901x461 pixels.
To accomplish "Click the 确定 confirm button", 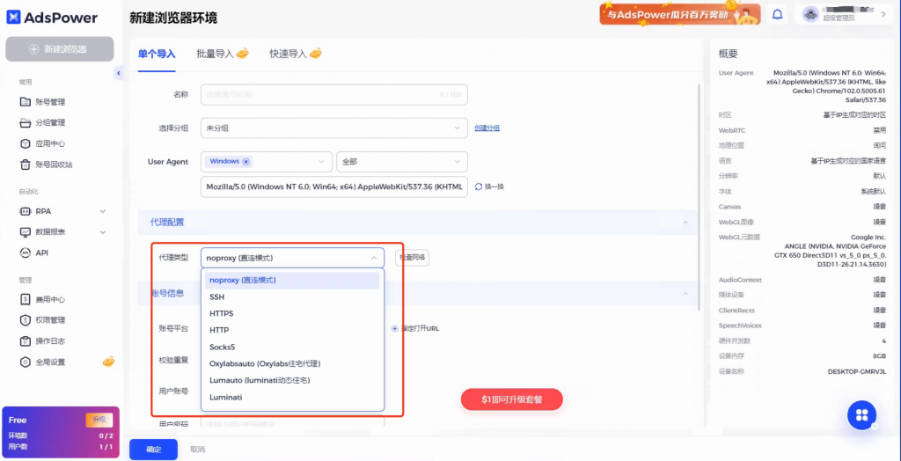I will 153,450.
